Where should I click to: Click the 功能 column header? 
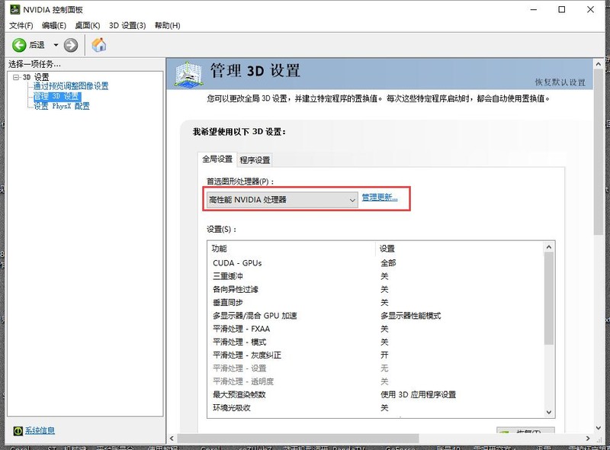(292, 249)
